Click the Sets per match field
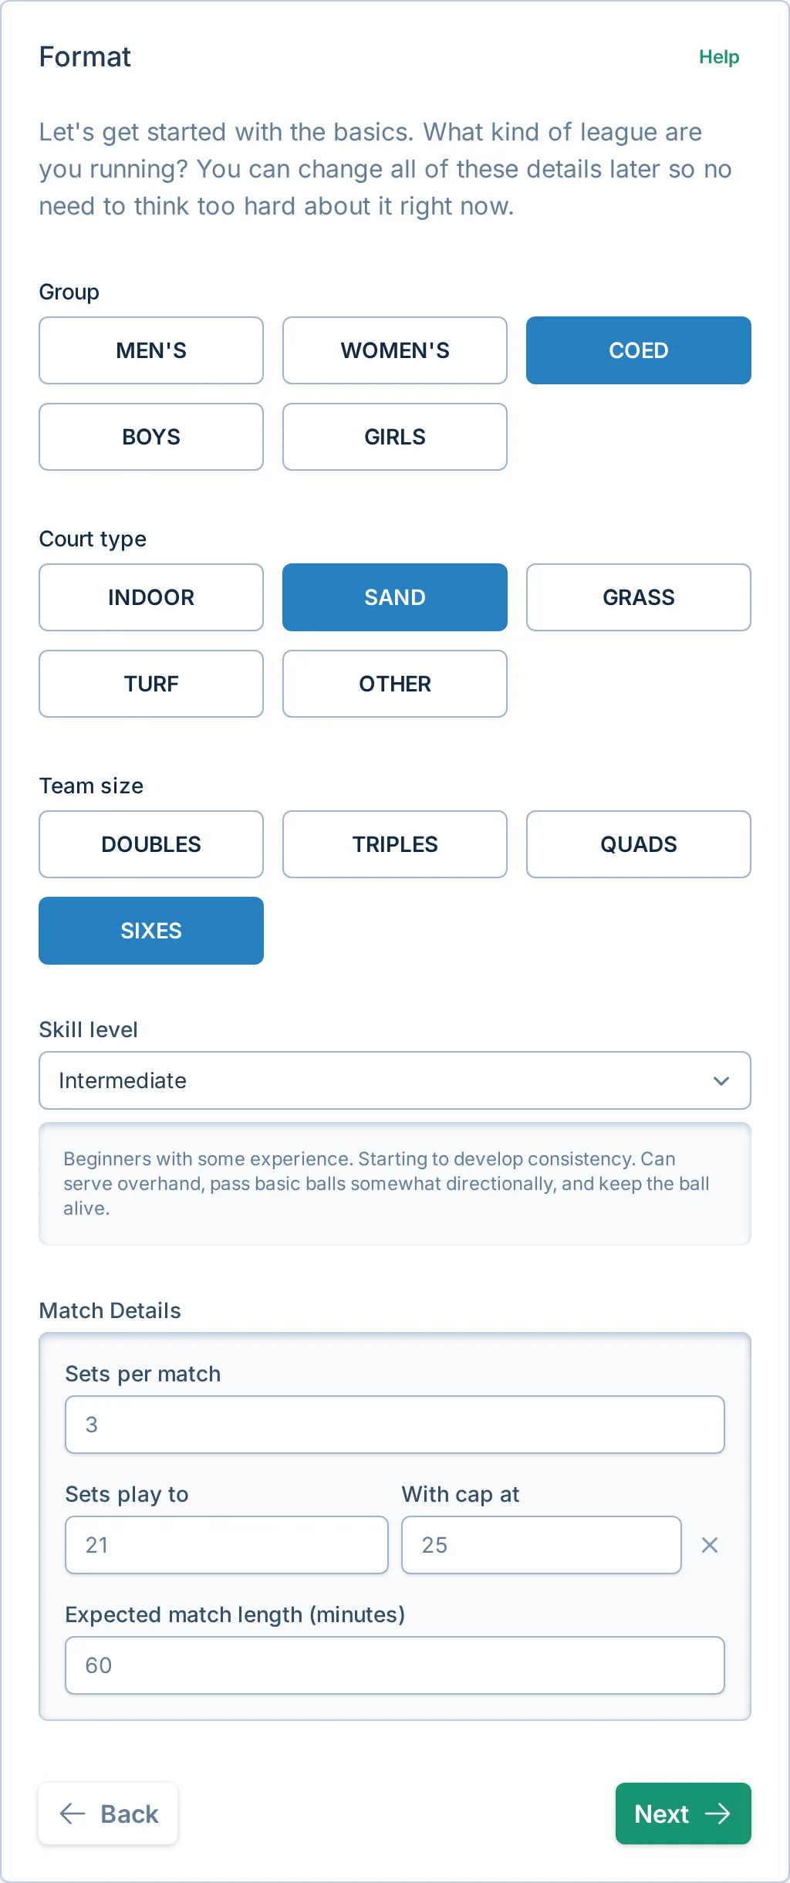The width and height of the screenshot is (790, 1883). click(x=394, y=1424)
